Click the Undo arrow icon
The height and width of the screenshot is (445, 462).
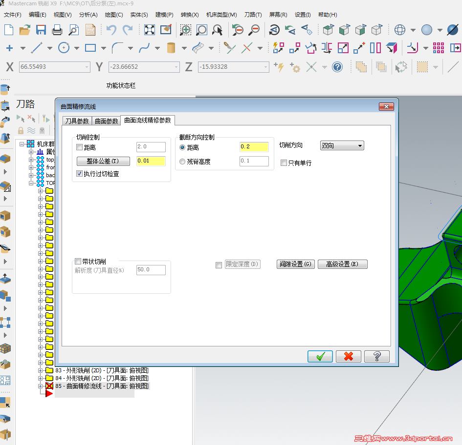tap(111, 30)
